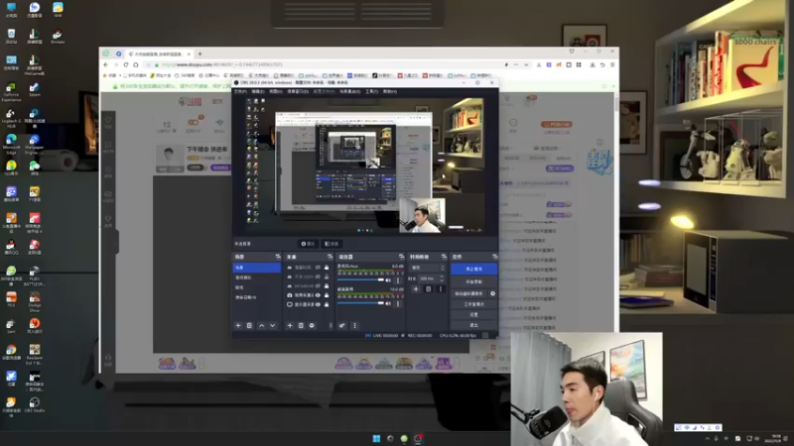Click the Studio Mode button
Viewport: 794px width, 446px height.
point(474,304)
